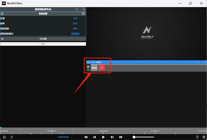
Task: Expand the 3D设置 section
Action: pyautogui.click(x=43, y=39)
